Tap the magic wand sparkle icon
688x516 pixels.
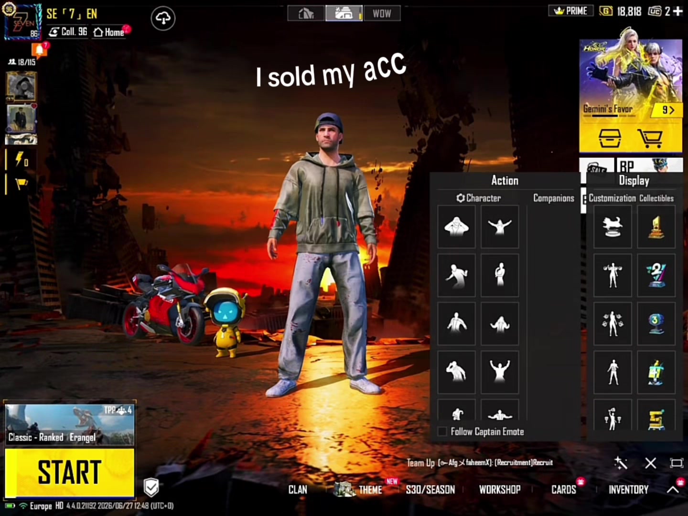pos(621,462)
